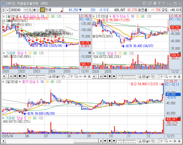Toggle the square marker beside [월]한샘 title
This screenshot has height=145, width=183.
click(x=4, y=16)
